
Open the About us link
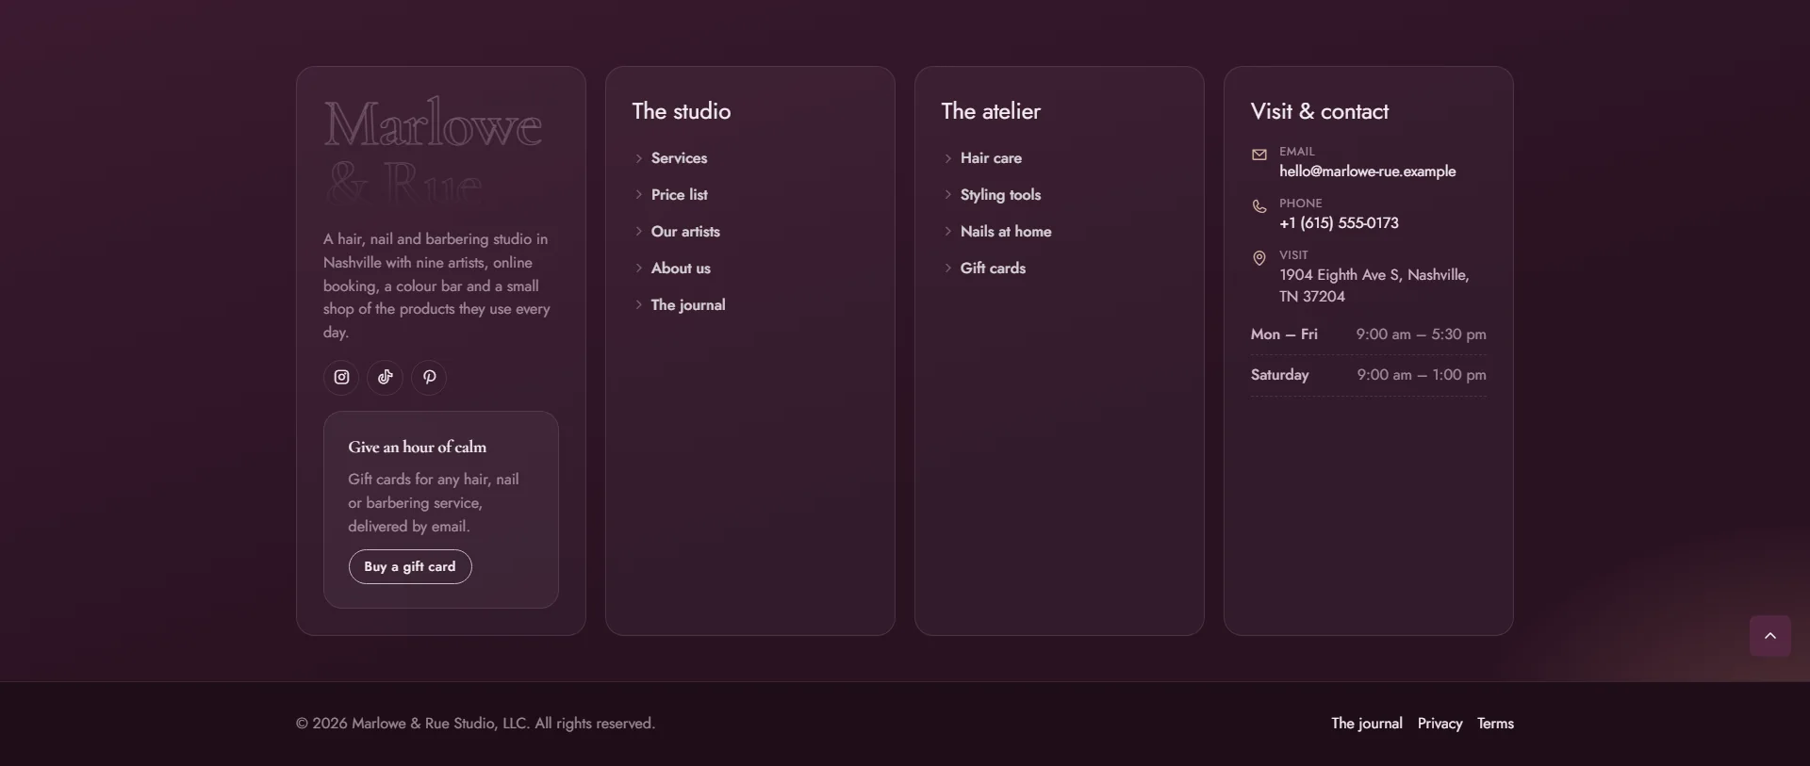click(x=681, y=269)
